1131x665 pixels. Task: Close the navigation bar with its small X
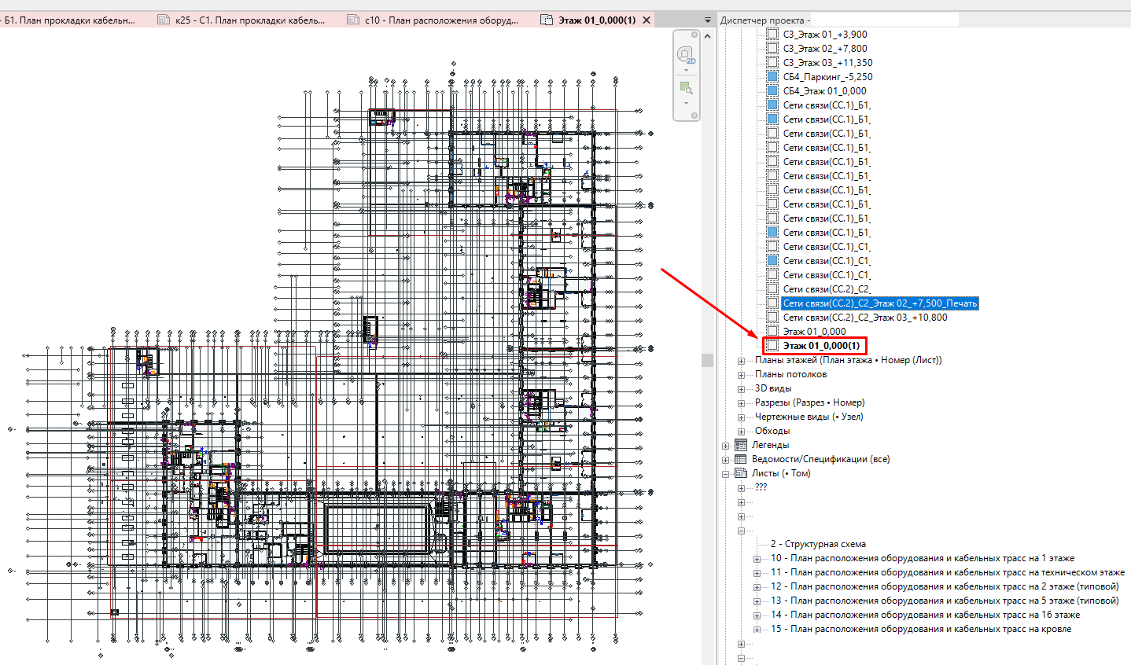(694, 35)
